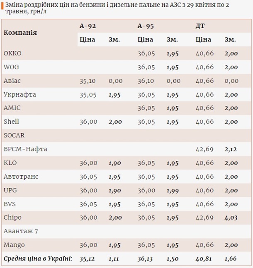Viewport: 253px width, 268px height.
Task: Select the А-95 column header
Action: [146, 26]
